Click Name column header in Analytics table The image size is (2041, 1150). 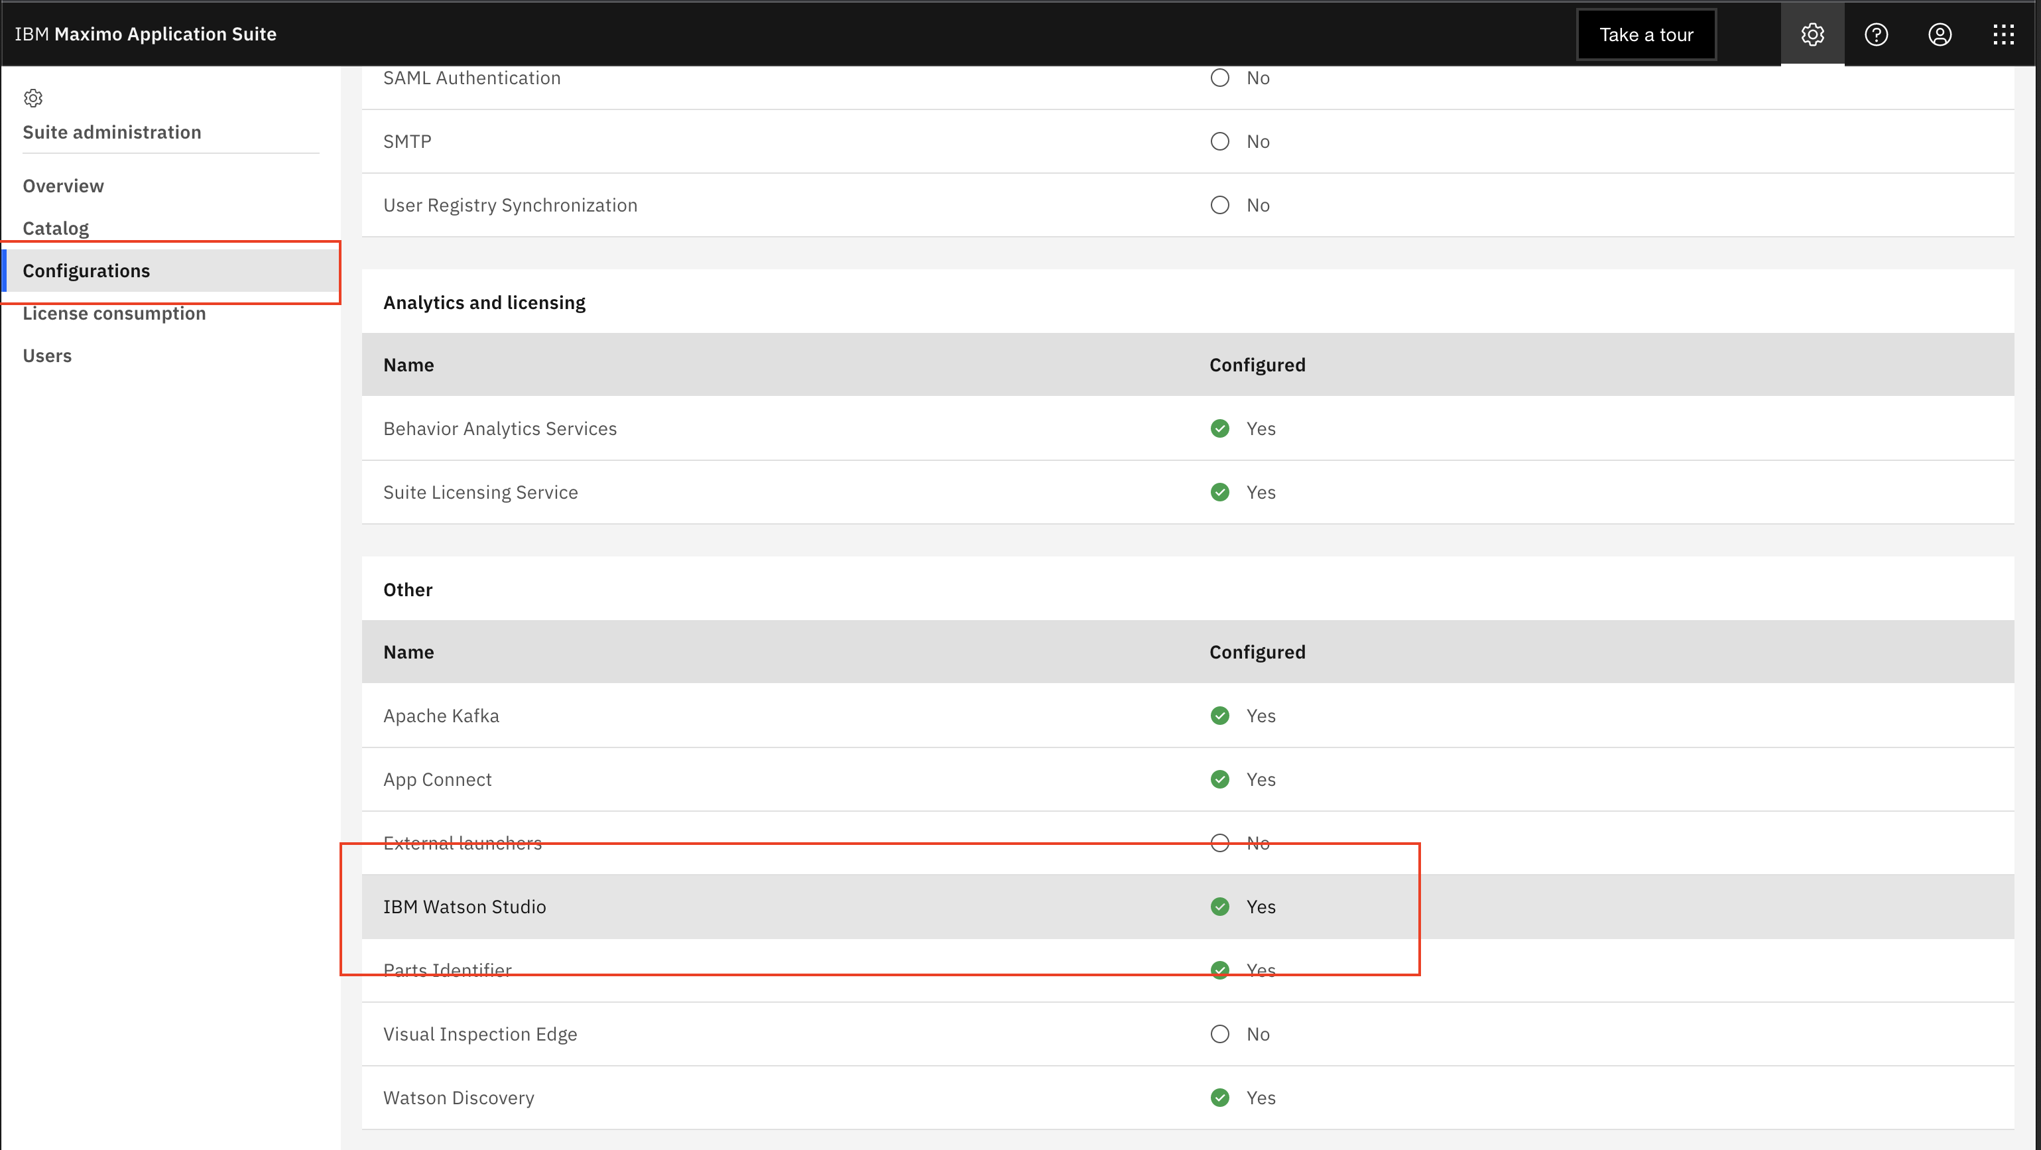(409, 365)
